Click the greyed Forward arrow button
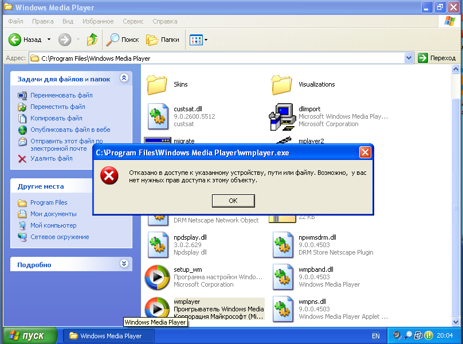This screenshot has height=344, width=463. pyautogui.click(x=65, y=40)
